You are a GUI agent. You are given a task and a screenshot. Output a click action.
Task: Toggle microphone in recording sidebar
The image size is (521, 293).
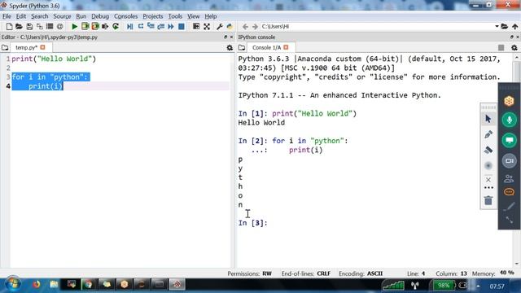point(509,120)
